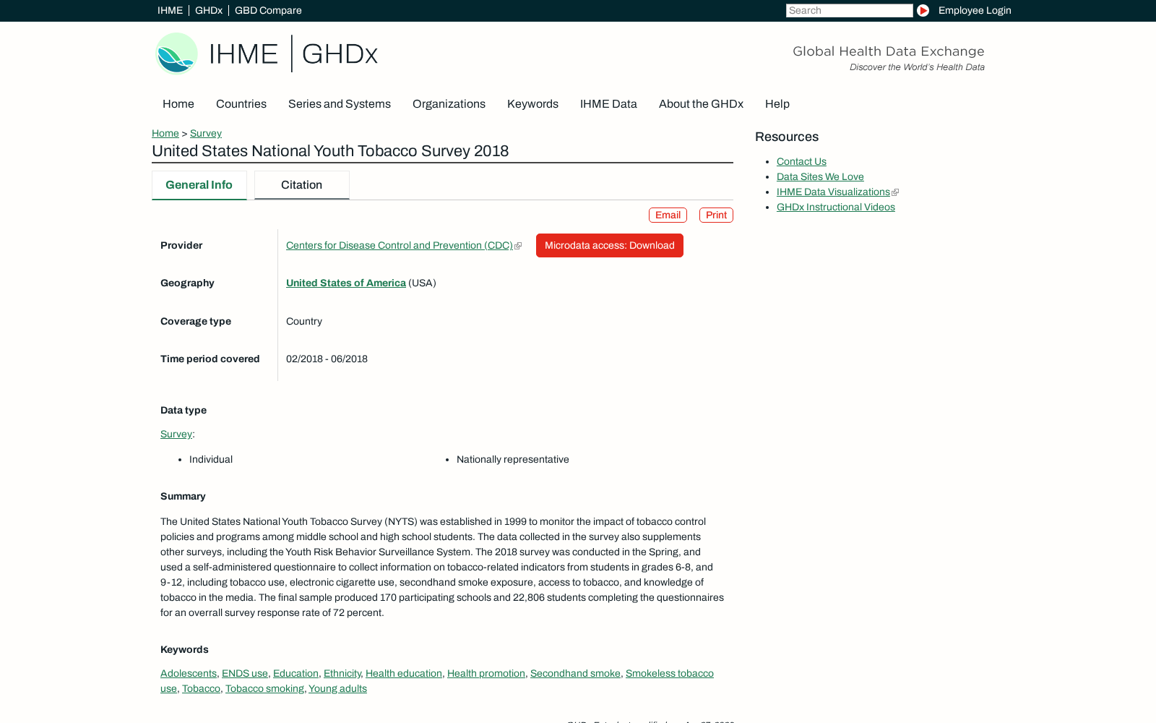Click the external link icon beside CDC
Viewport: 1156px width, 723px height.
[518, 246]
